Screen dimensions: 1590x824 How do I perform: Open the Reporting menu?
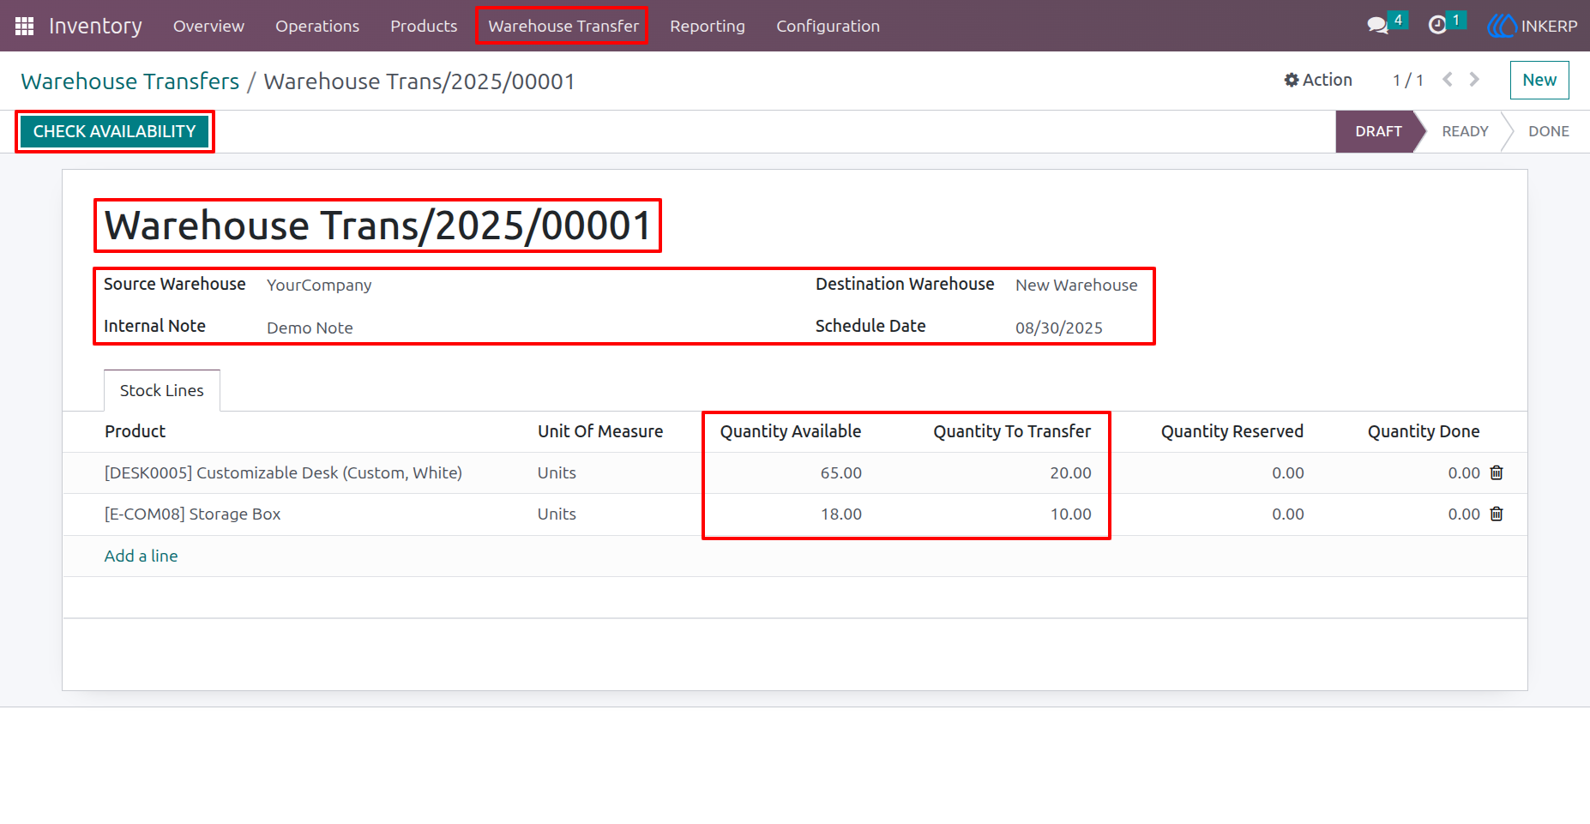tap(708, 26)
